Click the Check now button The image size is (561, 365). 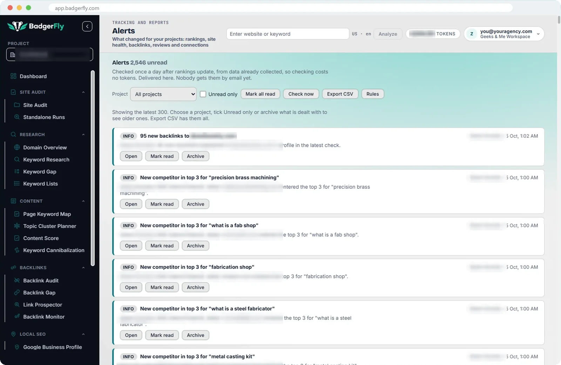click(301, 94)
